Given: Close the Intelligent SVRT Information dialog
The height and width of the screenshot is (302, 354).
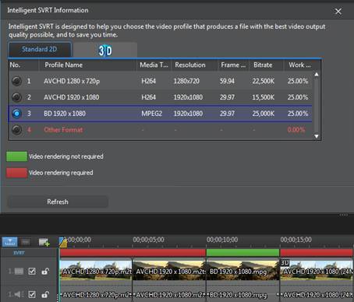Looking at the screenshot, I should [x=338, y=12].
